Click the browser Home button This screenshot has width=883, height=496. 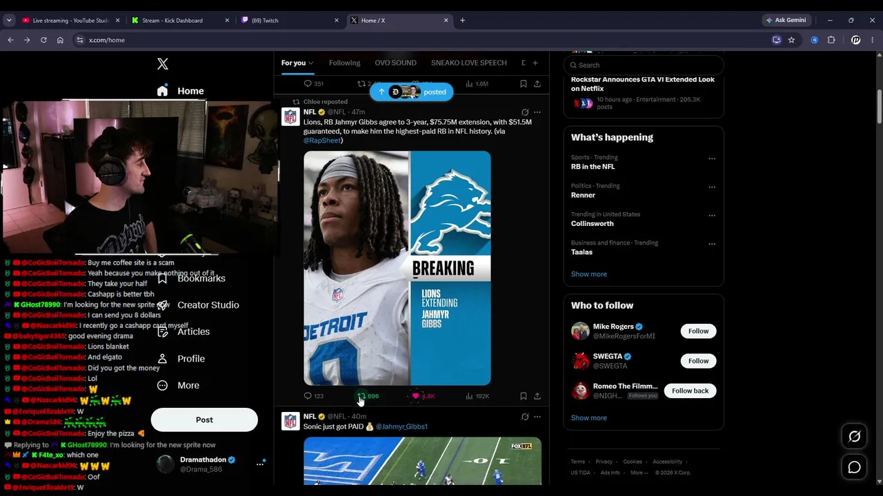[60, 40]
